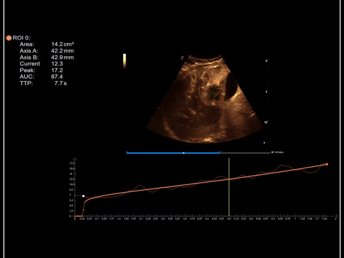Click the white playhead on the blue timeline

click(183, 152)
